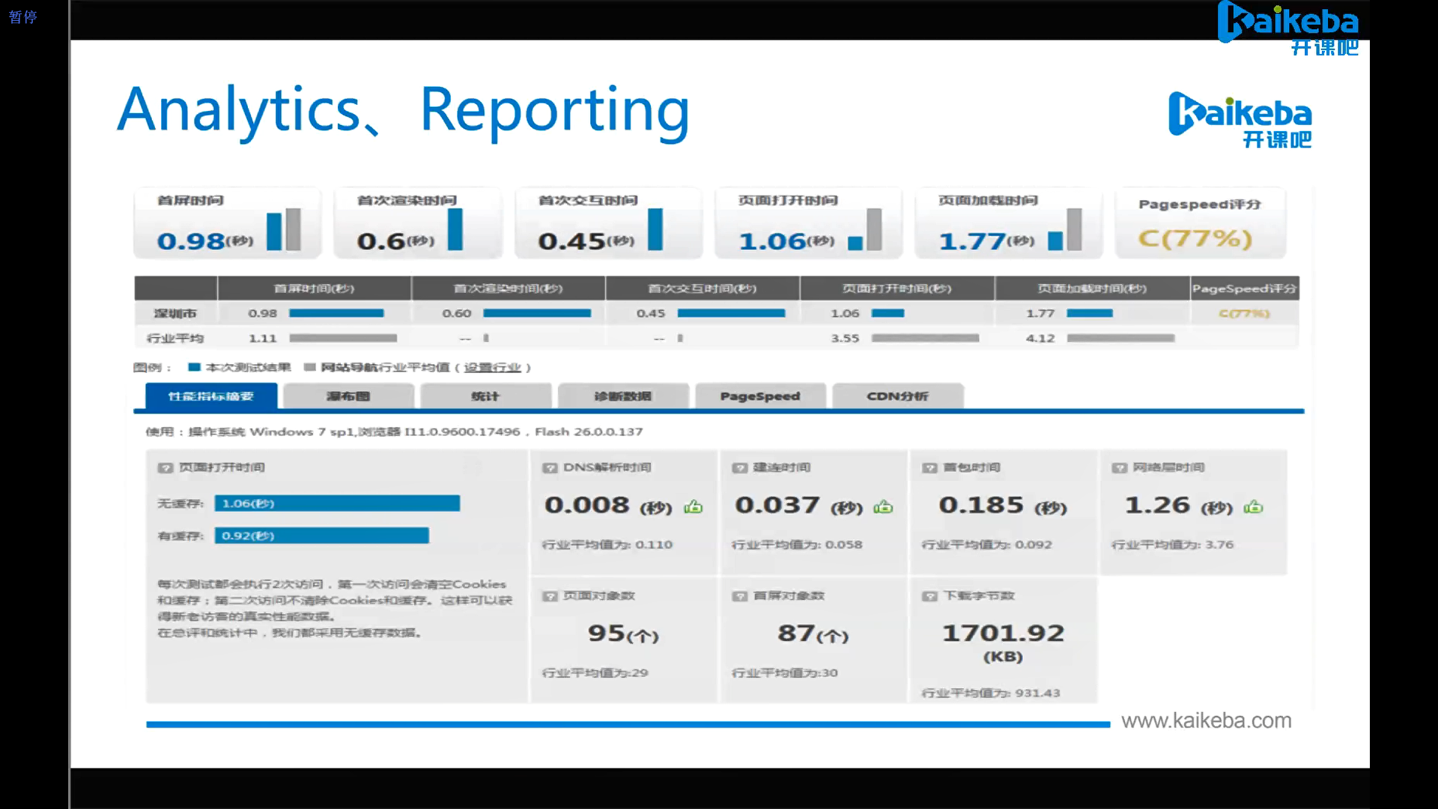The height and width of the screenshot is (809, 1438).
Task: Click help icon beside 页面打开时间 heading
Action: 165,468
